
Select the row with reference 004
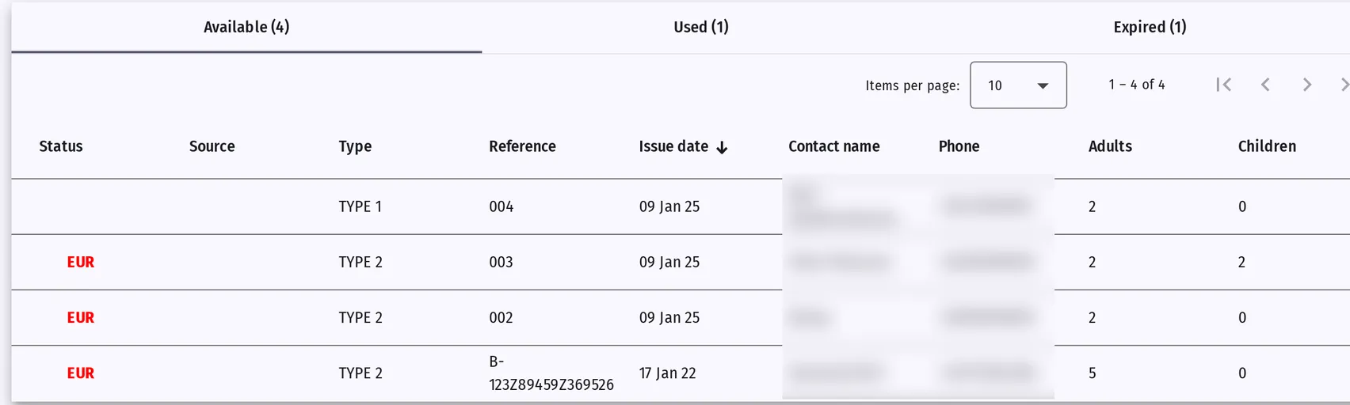[x=681, y=206]
